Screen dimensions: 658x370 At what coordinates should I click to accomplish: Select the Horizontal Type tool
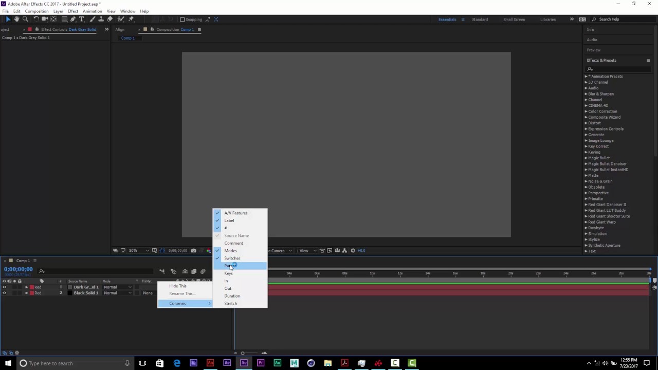81,19
